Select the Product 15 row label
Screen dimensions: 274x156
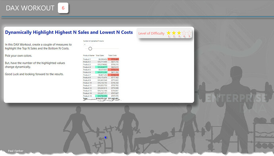[87, 96]
